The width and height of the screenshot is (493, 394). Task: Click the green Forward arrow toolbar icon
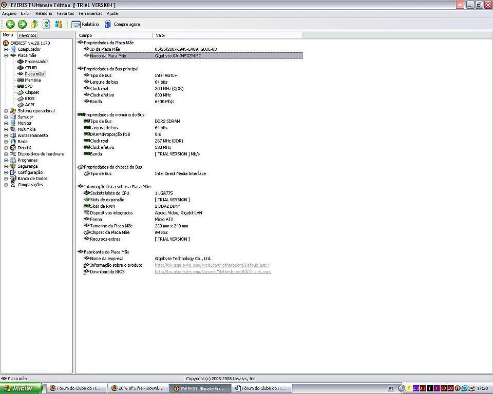(22, 24)
